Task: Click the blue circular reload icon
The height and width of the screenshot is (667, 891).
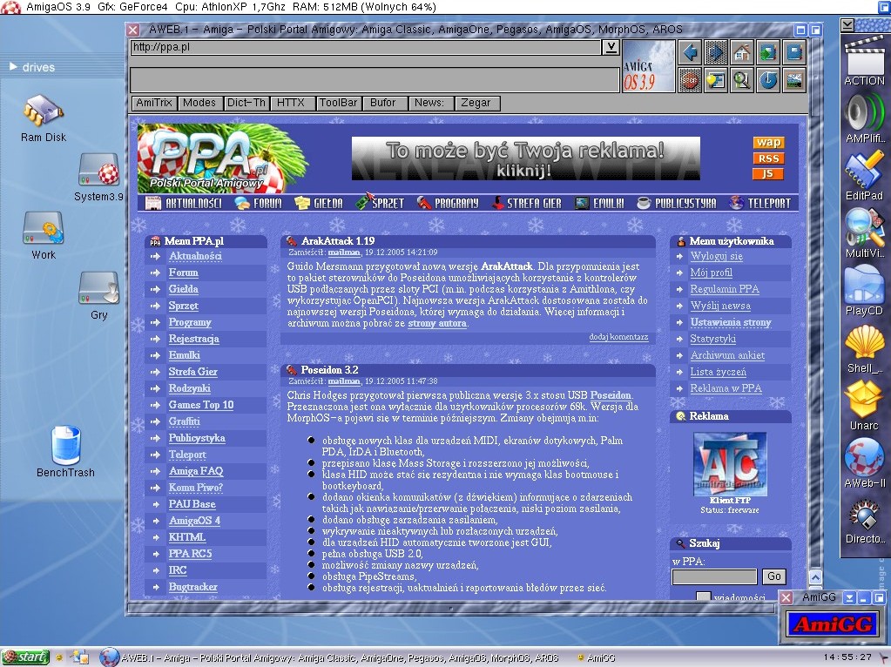Action: tap(767, 80)
